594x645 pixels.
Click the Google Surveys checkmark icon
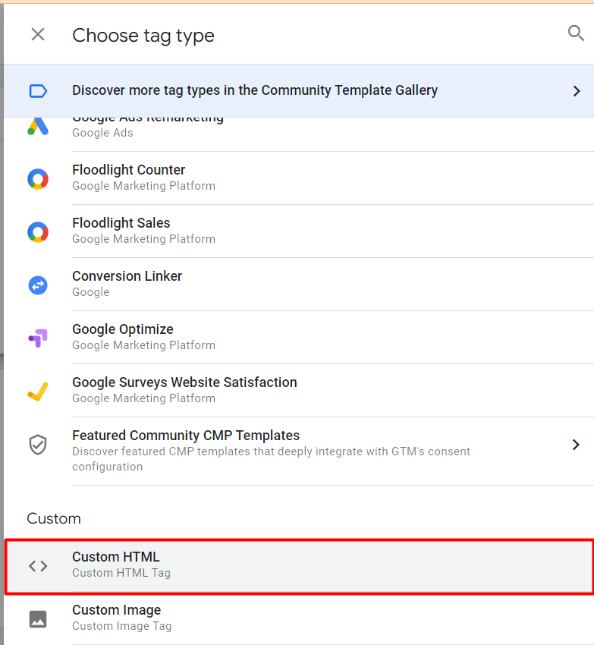38,392
